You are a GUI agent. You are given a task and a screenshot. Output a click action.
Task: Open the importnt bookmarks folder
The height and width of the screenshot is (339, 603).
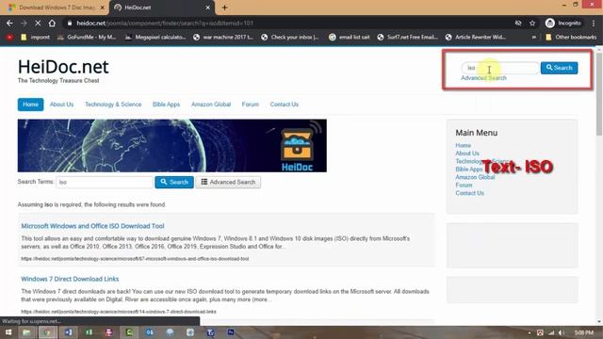36,38
